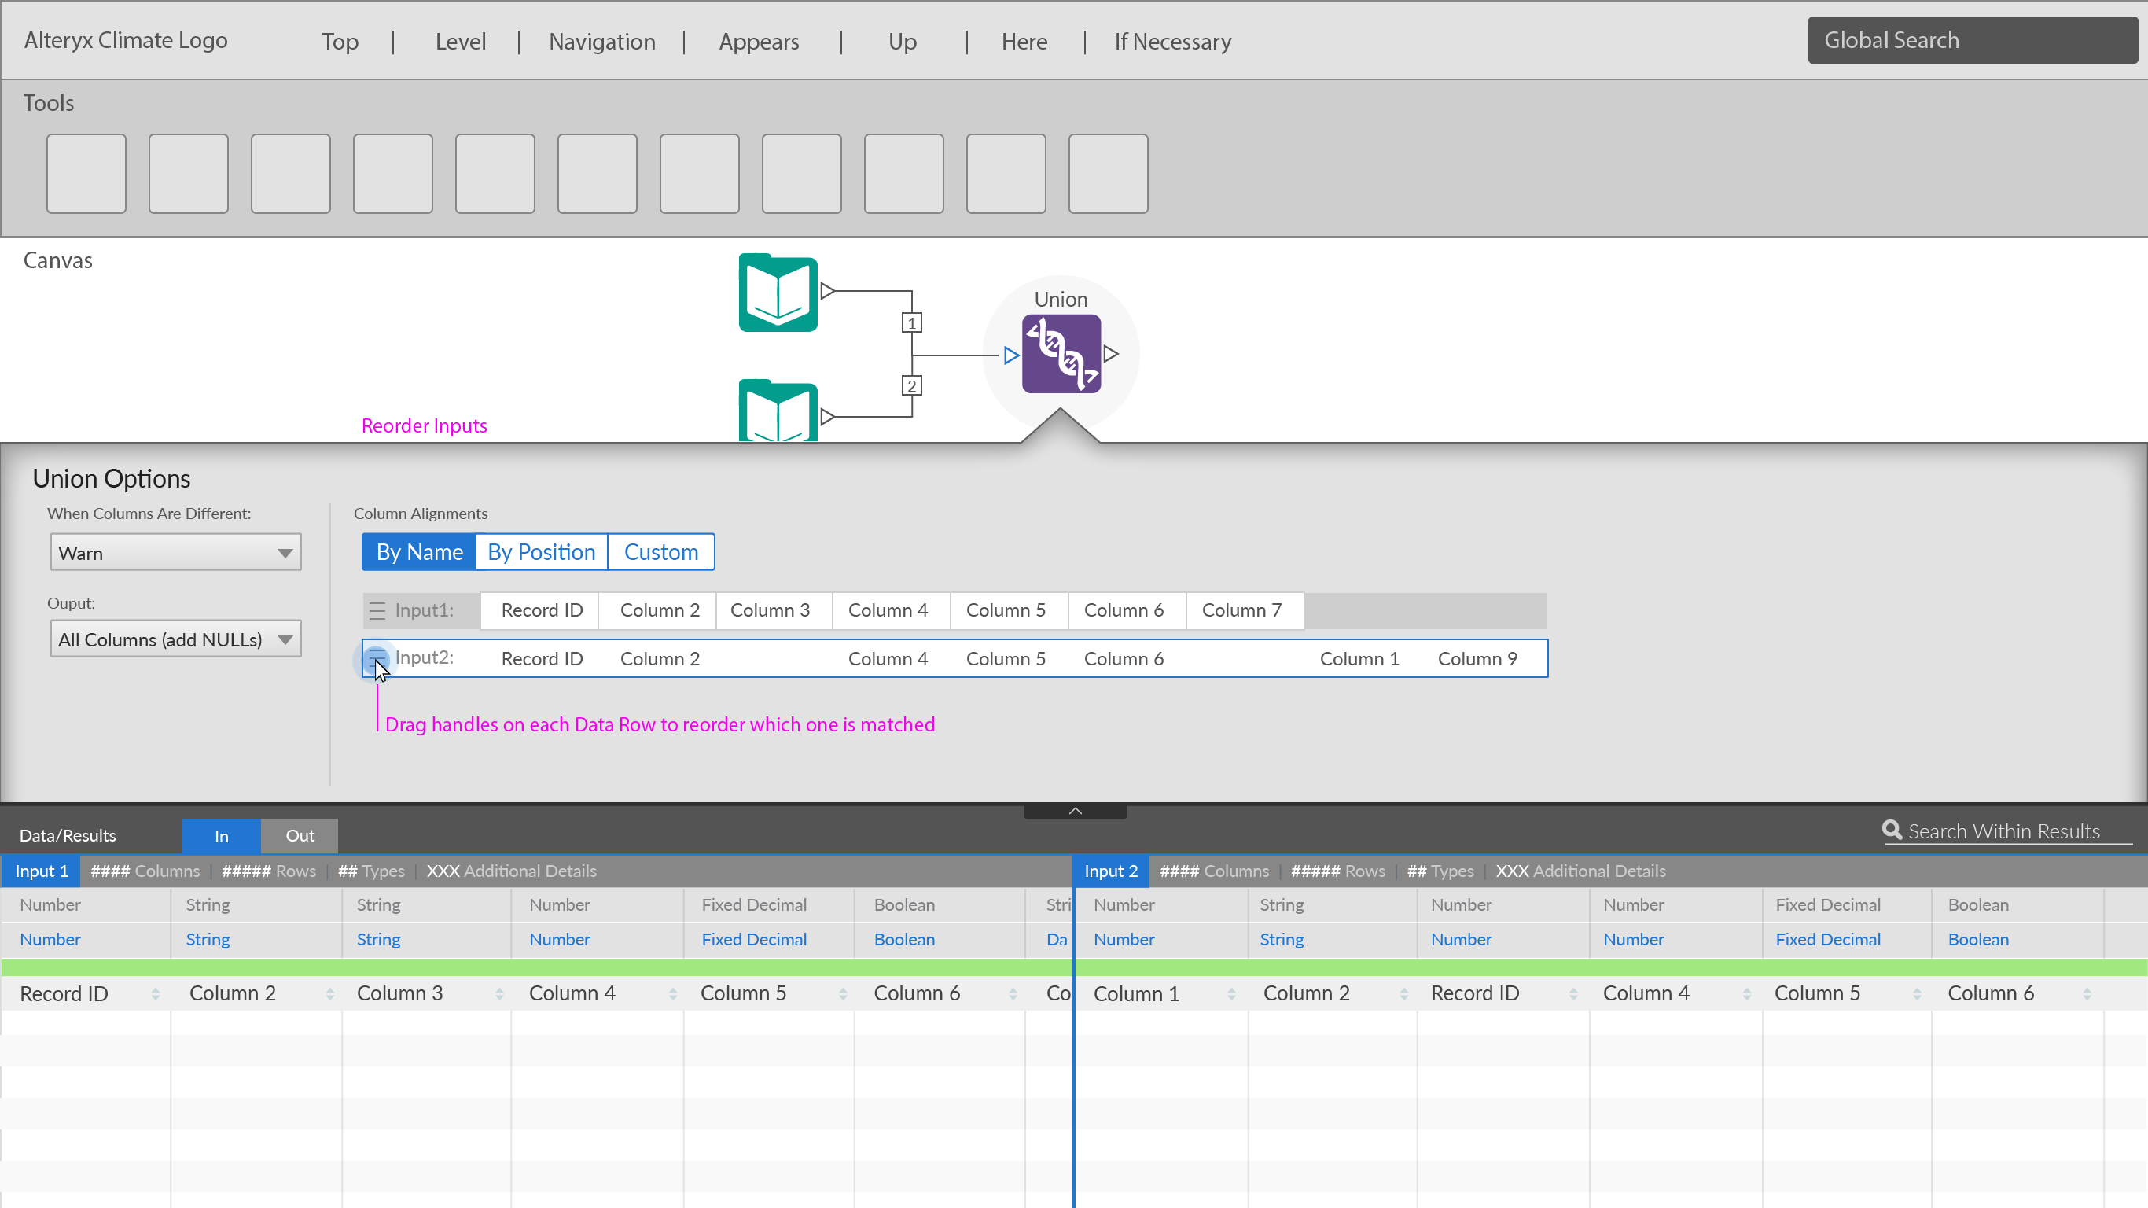
Task: Choose Custom column alignment
Action: [660, 552]
